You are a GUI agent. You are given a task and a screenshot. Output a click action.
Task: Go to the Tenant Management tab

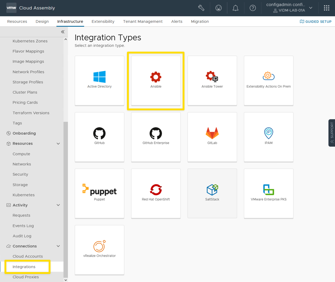click(143, 21)
